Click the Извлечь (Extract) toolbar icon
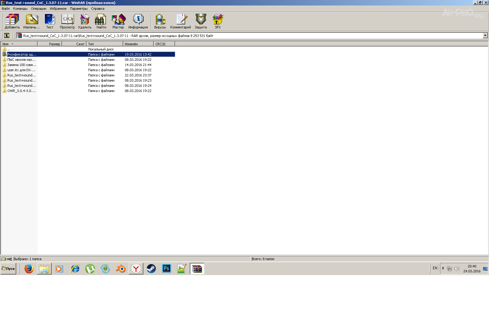The image size is (489, 313). [x=31, y=21]
